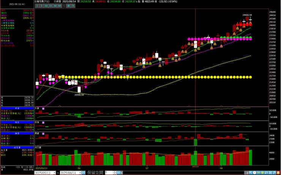
Task: Switch to weekly (週) chart
Action: point(68,6)
